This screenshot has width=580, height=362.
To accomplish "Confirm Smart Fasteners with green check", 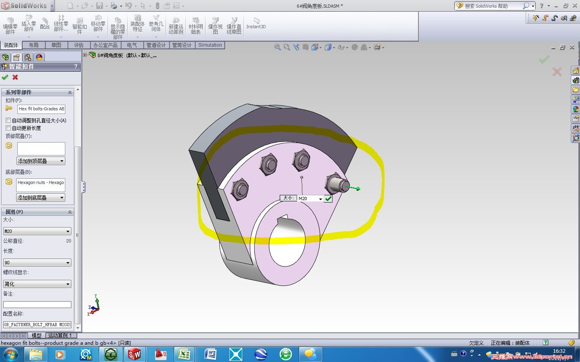I will tap(5, 77).
